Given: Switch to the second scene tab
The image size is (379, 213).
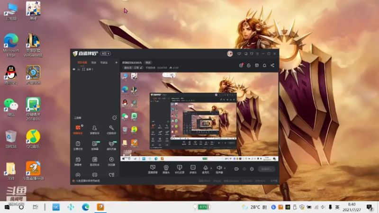Looking at the screenshot, I should 93,62.
